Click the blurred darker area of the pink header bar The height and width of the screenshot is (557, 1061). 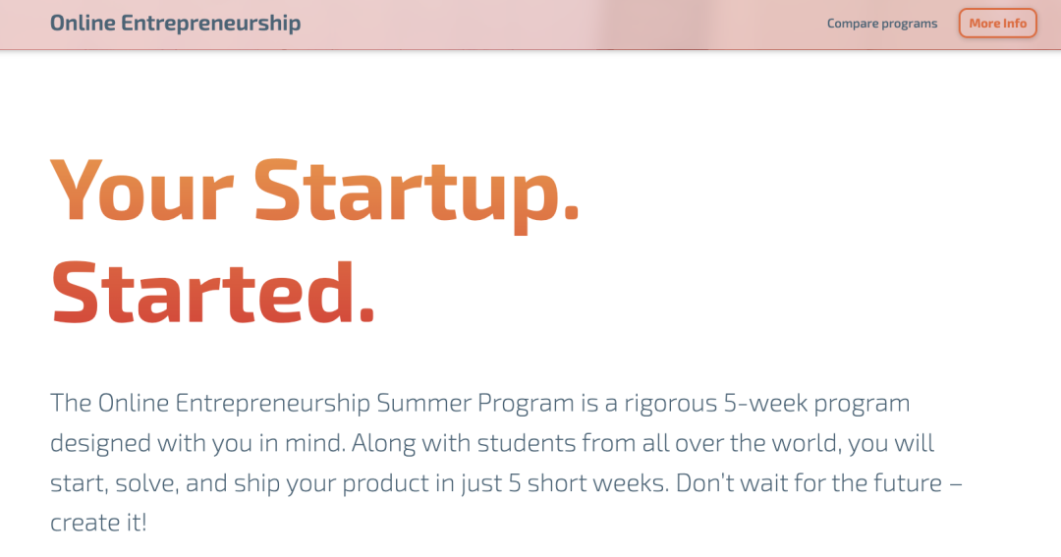click(655, 25)
